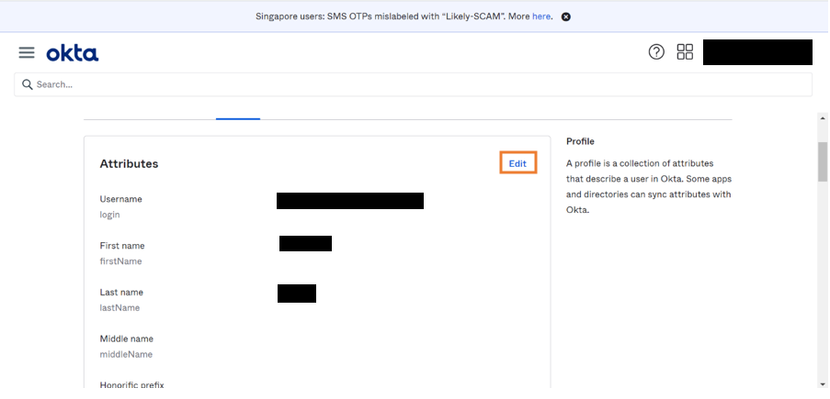Click the Profile heading in side panel
Screen dimensions: 830x399
pyautogui.click(x=580, y=141)
